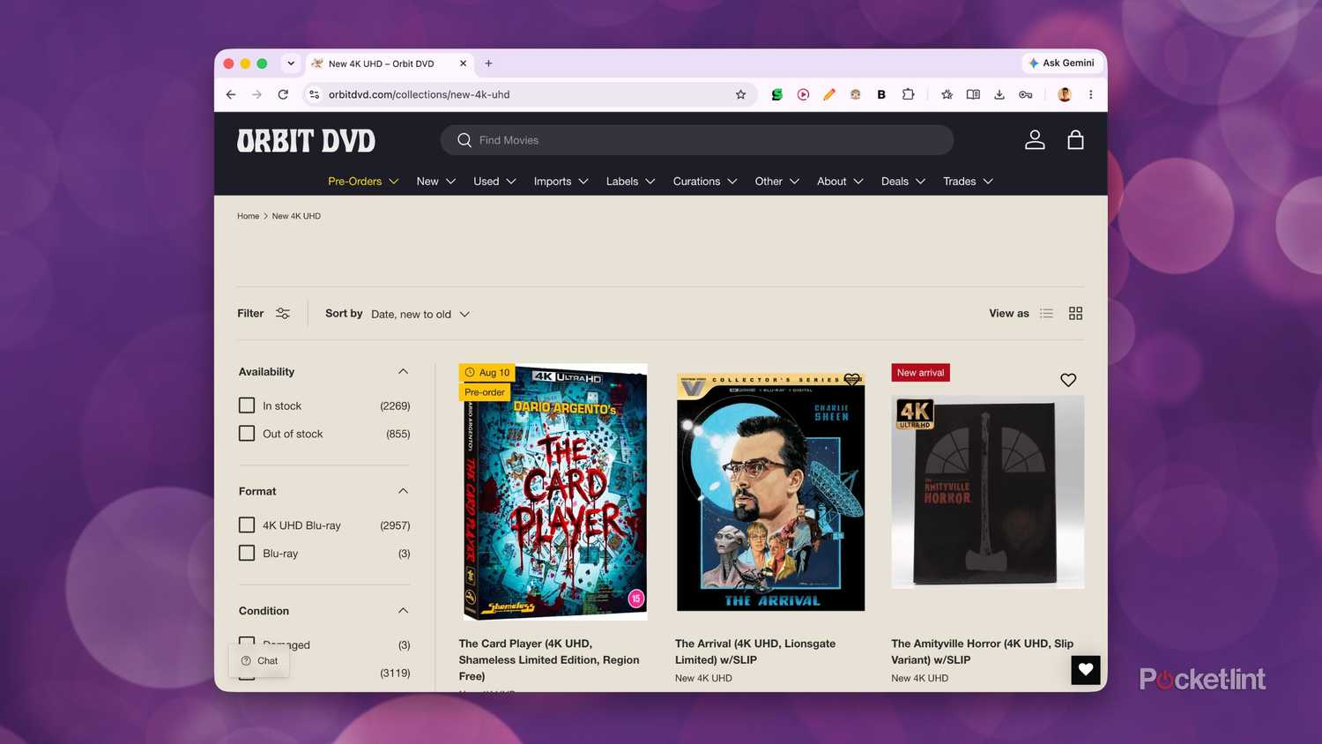Expand the Imports menu
This screenshot has height=744, width=1322.
click(561, 182)
